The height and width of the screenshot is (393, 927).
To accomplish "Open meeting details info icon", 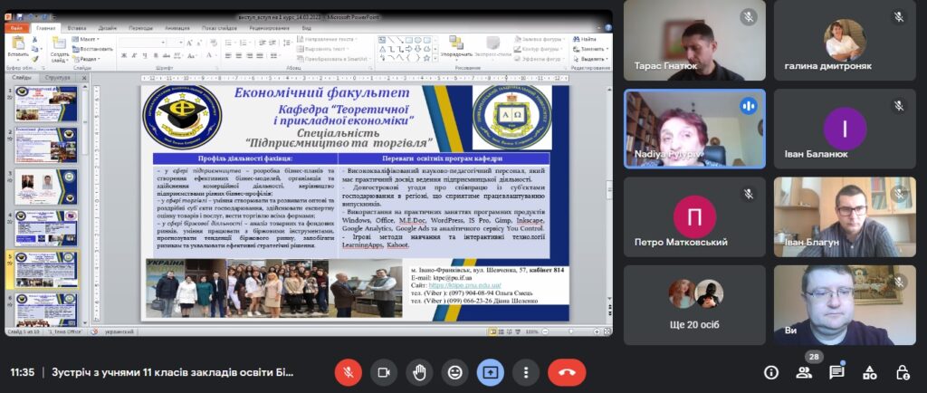I will tap(771, 372).
